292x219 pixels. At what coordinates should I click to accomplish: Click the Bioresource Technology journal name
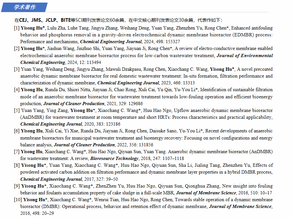point(114,158)
